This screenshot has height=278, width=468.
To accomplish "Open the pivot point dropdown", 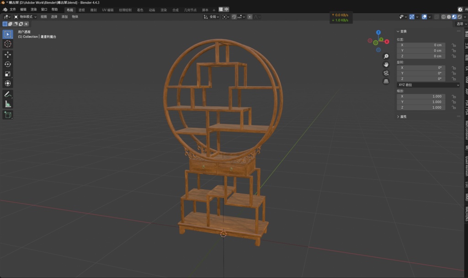I will click(226, 17).
